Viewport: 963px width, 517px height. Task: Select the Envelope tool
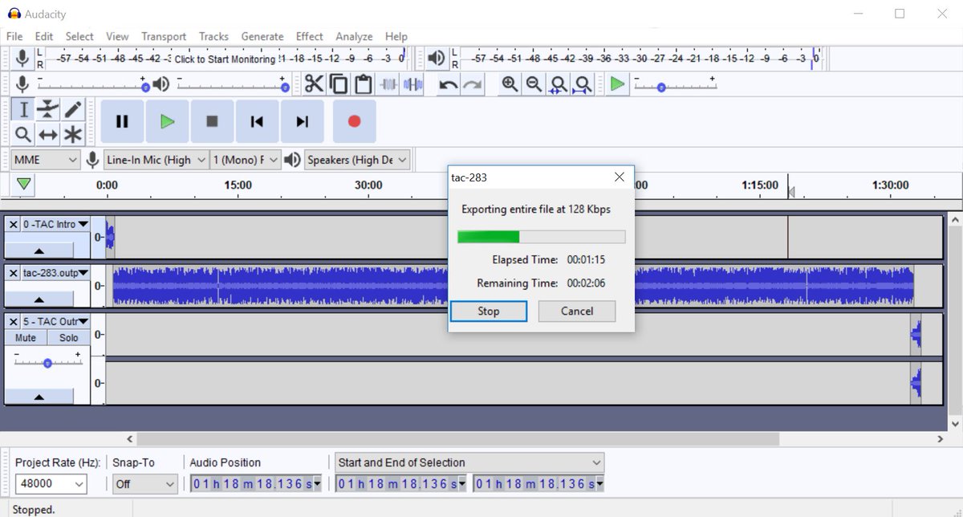48,110
